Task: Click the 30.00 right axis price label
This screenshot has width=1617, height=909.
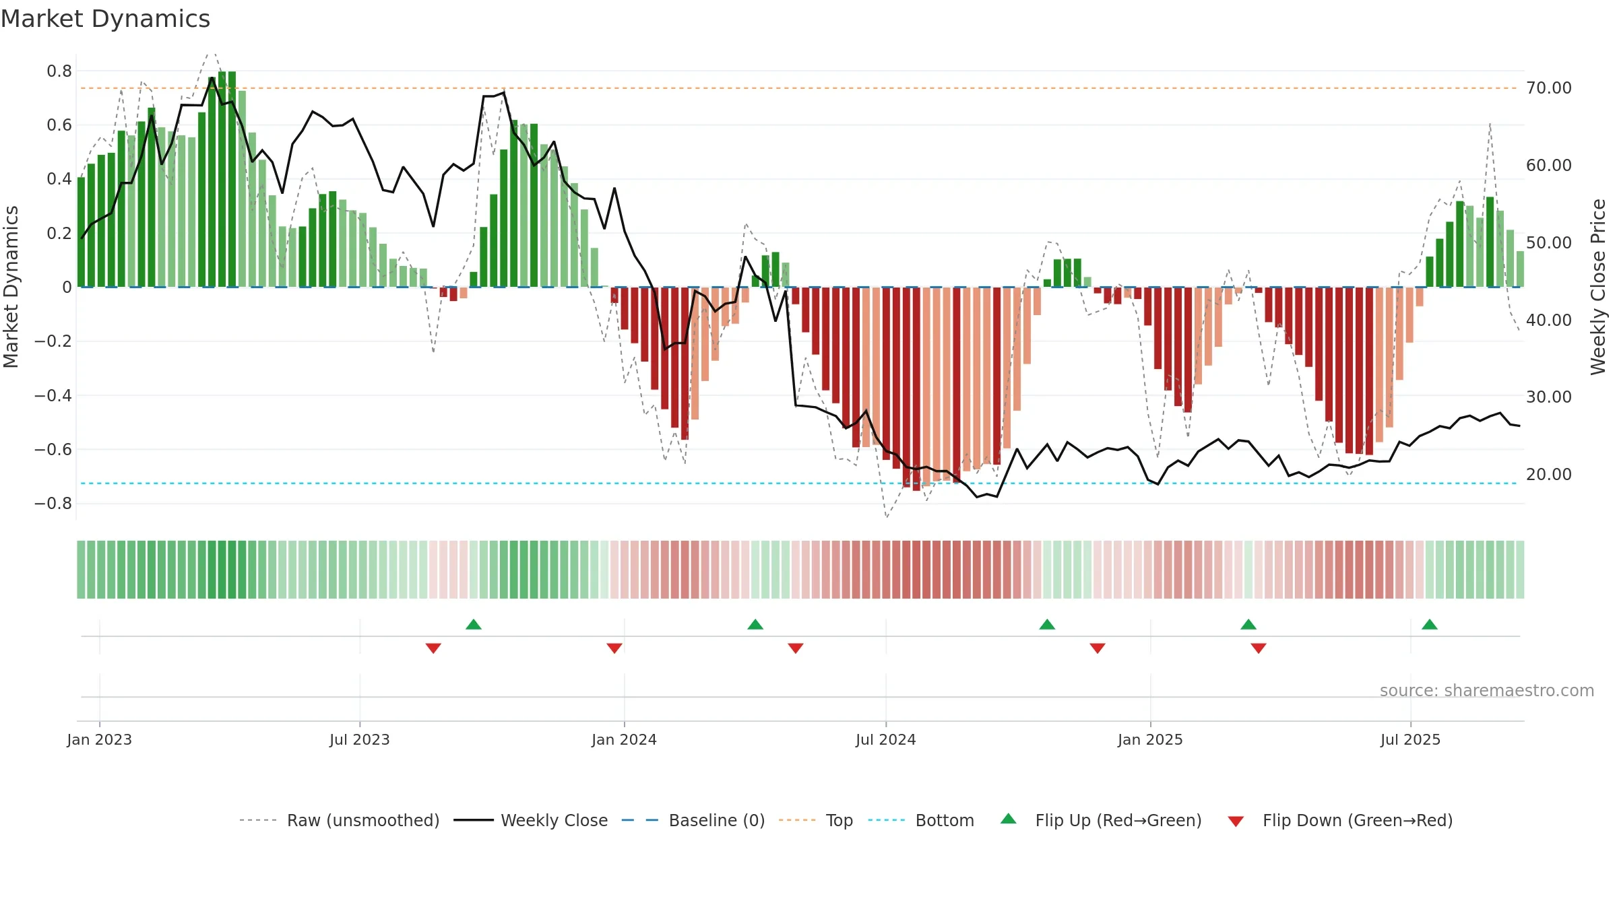Action: click(1549, 397)
